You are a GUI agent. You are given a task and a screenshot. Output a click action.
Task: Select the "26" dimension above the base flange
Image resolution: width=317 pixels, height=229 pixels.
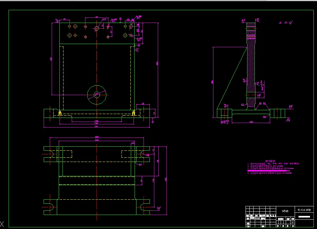[x=143, y=104]
